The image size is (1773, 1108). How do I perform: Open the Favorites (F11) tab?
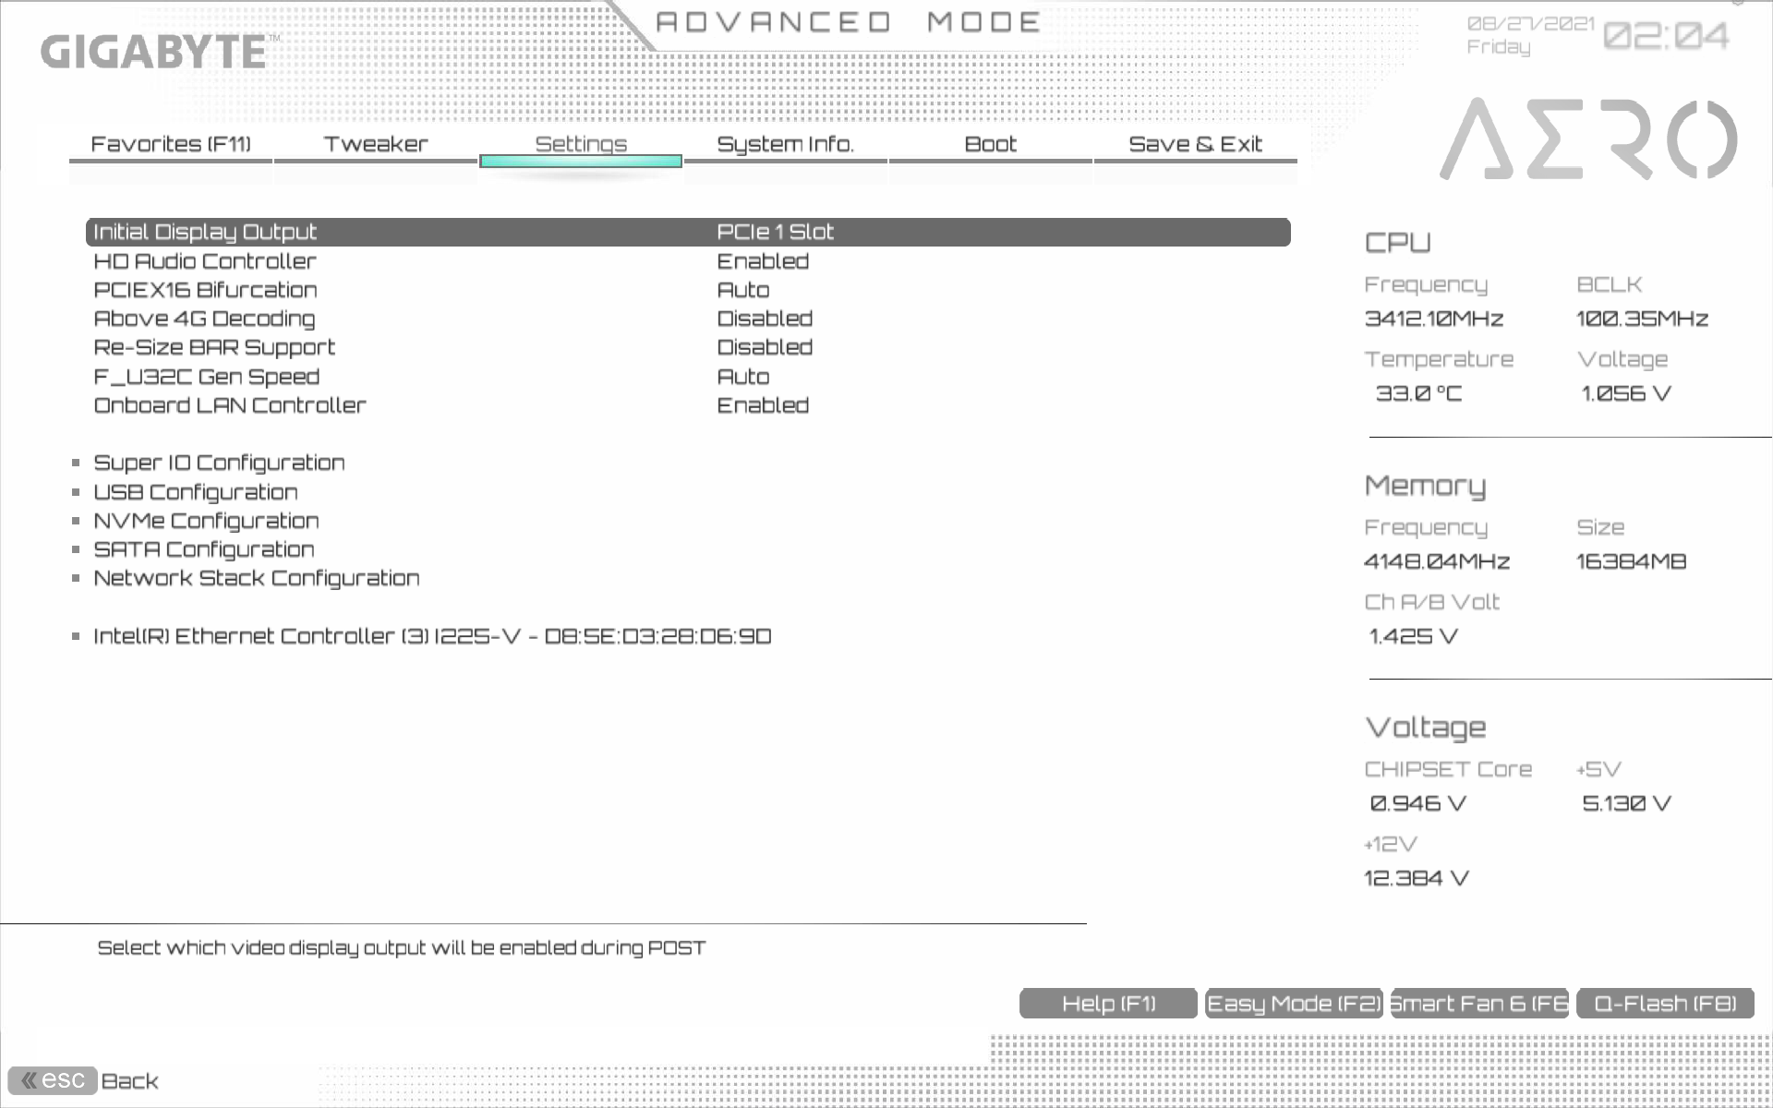click(171, 144)
